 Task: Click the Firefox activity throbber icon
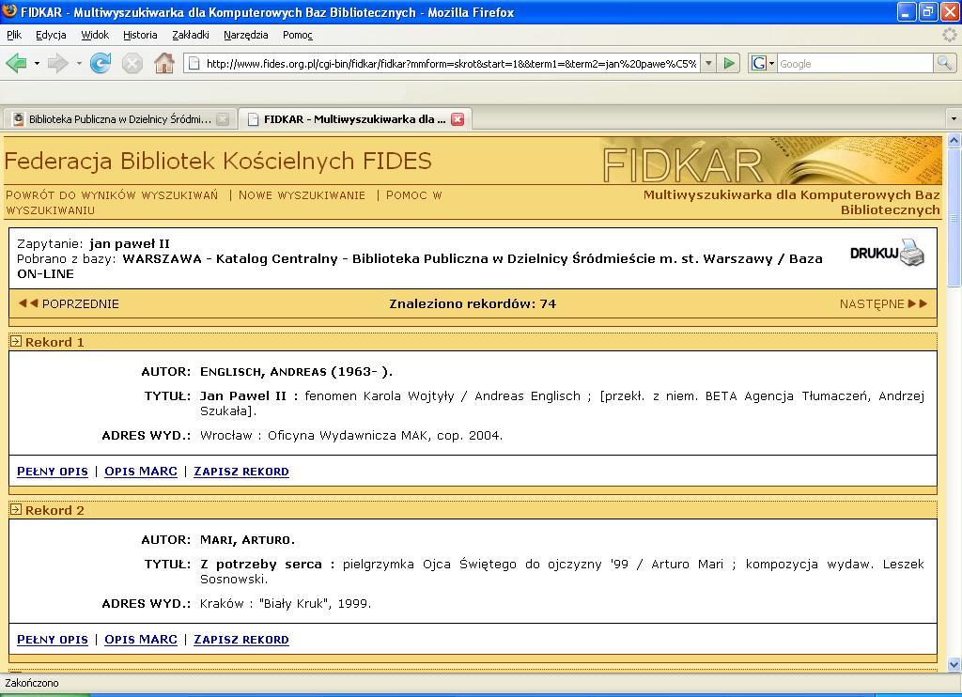(949, 35)
